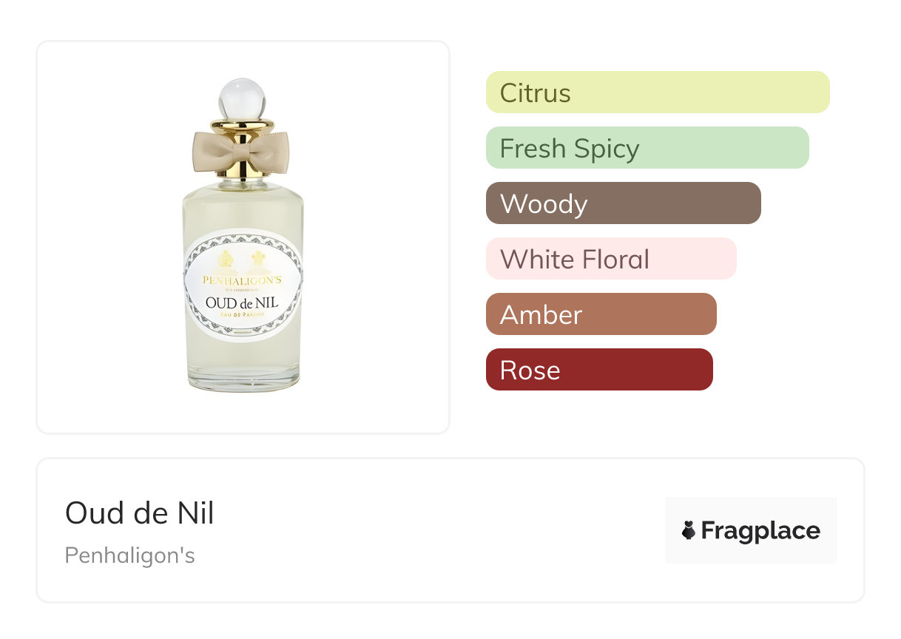Screen dimensions: 901x639
Task: Click the Eau de Parfum text on label
Action: (243, 317)
